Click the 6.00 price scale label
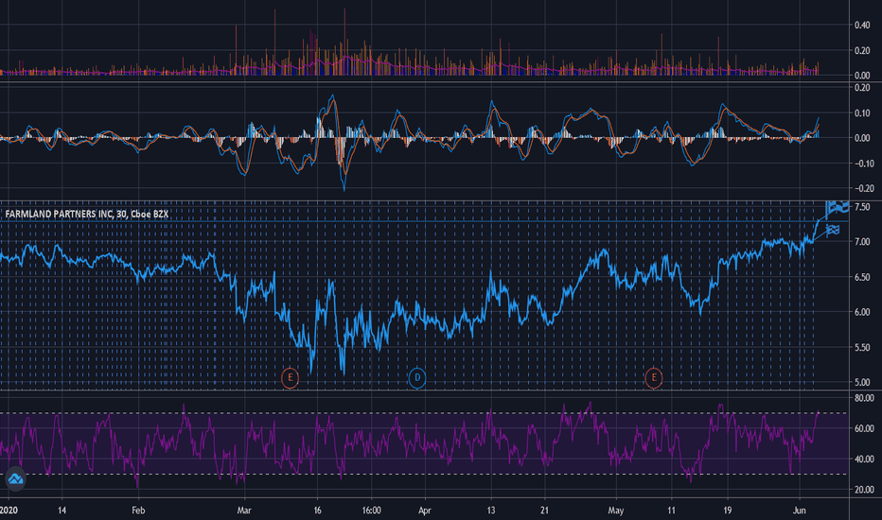The image size is (882, 520). coord(862,312)
